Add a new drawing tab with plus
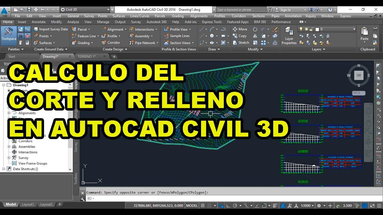This screenshot has height=215, width=383. [x=113, y=56]
